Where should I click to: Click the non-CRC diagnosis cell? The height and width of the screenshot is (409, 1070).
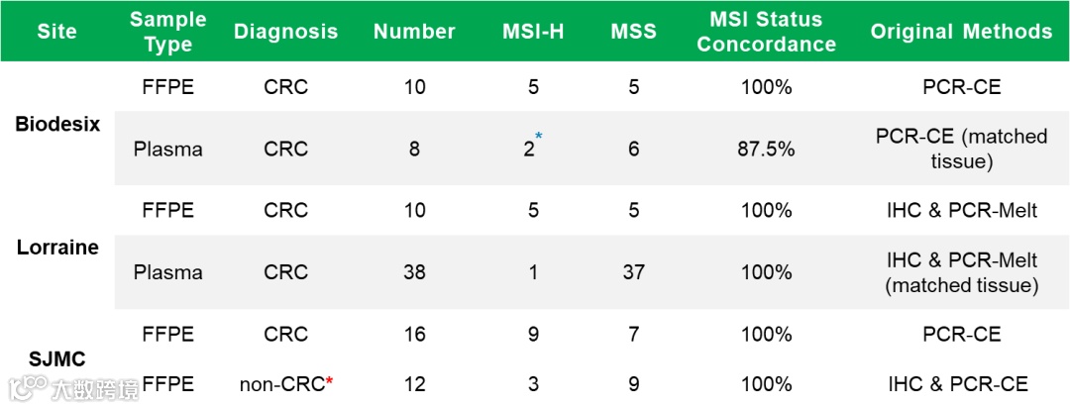click(x=286, y=384)
